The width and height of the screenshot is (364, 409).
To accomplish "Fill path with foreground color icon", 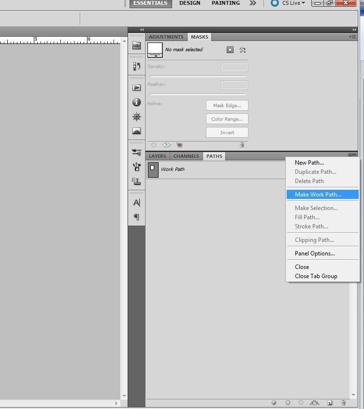I will (x=274, y=402).
